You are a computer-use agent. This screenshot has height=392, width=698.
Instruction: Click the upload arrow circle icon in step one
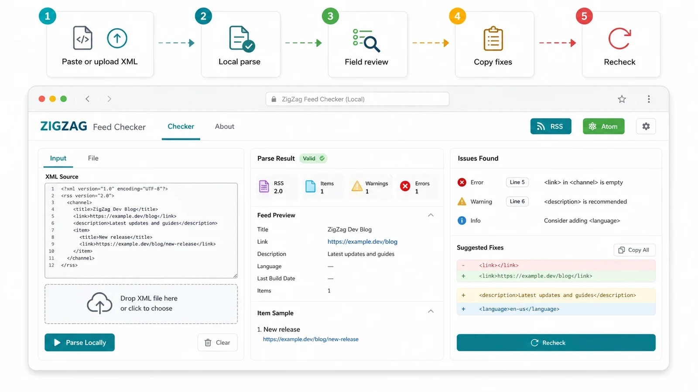[117, 38]
